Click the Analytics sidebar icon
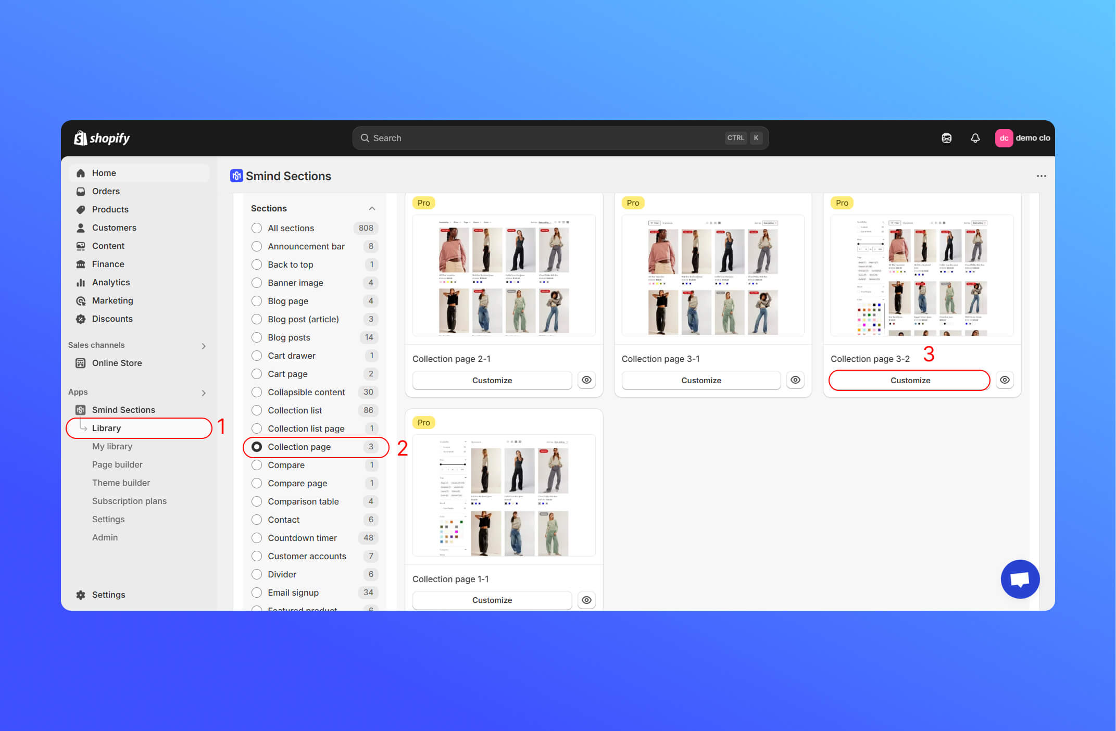This screenshot has width=1116, height=731. pos(81,282)
